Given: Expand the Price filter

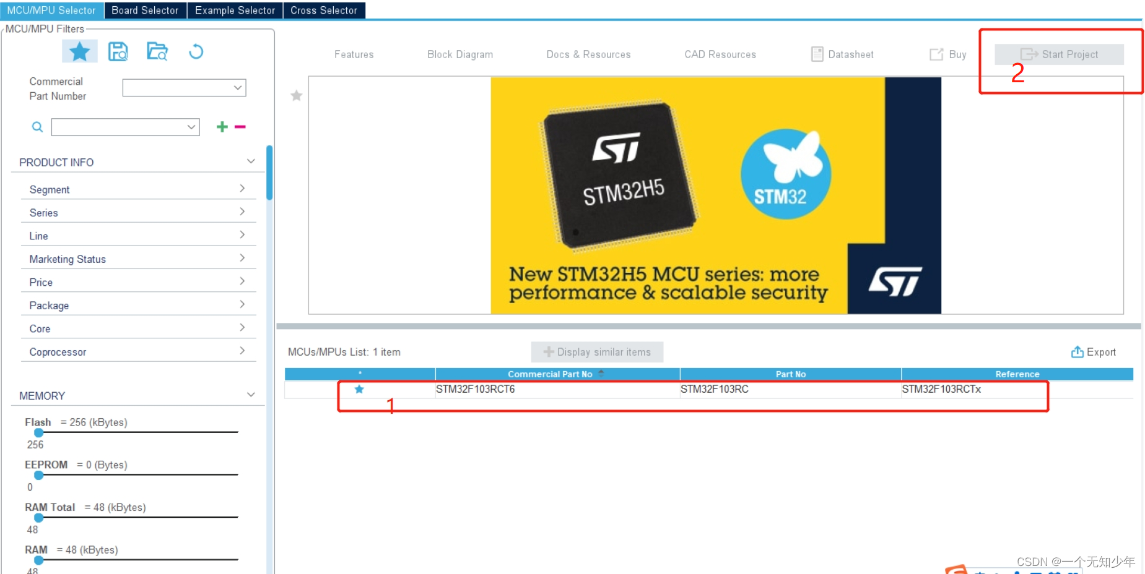Looking at the screenshot, I should pyautogui.click(x=242, y=281).
